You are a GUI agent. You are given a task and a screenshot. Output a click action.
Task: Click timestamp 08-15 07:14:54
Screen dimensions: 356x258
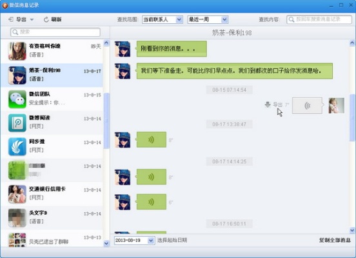pyautogui.click(x=230, y=90)
